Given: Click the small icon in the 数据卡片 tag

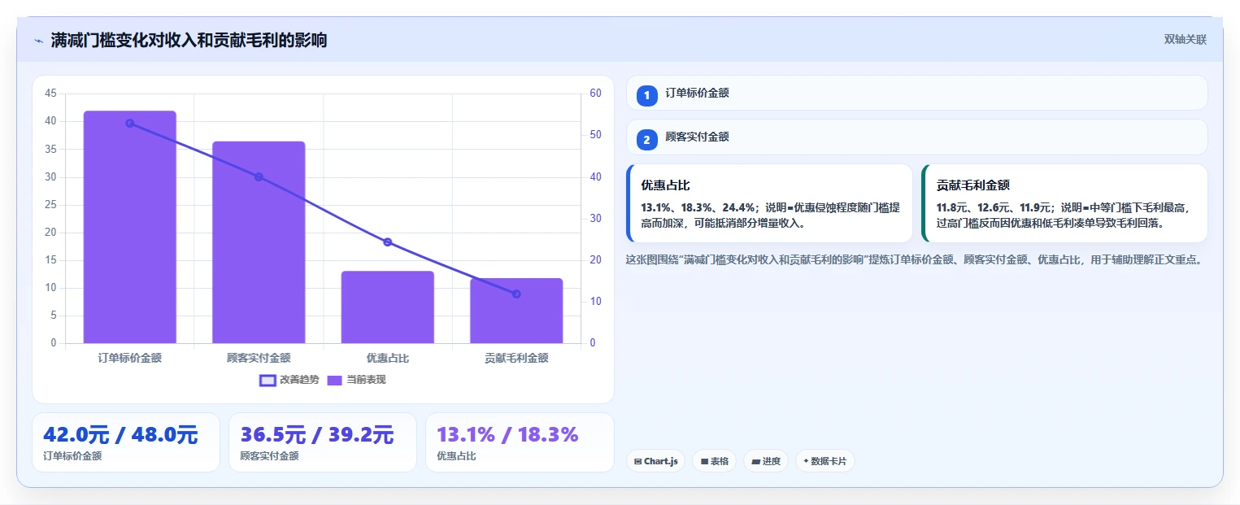Looking at the screenshot, I should tap(806, 461).
